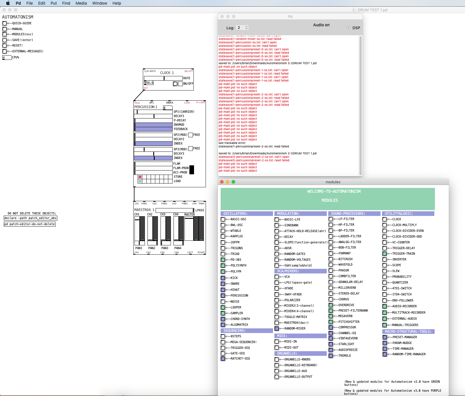
Task: Adjust the FEEDBACK slider in PERCUSSION 1
Action: pyautogui.click(x=153, y=129)
